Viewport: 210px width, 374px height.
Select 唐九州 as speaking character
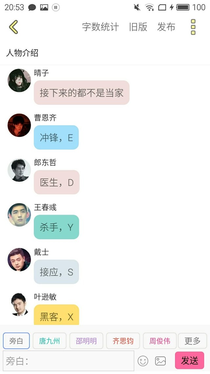point(49,341)
